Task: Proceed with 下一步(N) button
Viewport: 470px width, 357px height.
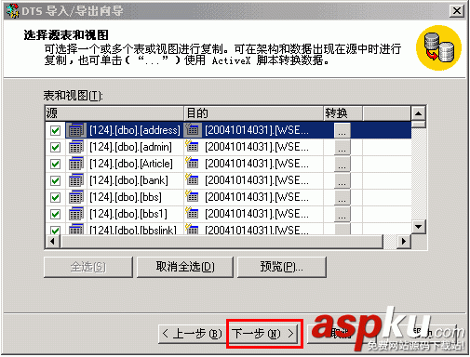Action: tap(263, 334)
